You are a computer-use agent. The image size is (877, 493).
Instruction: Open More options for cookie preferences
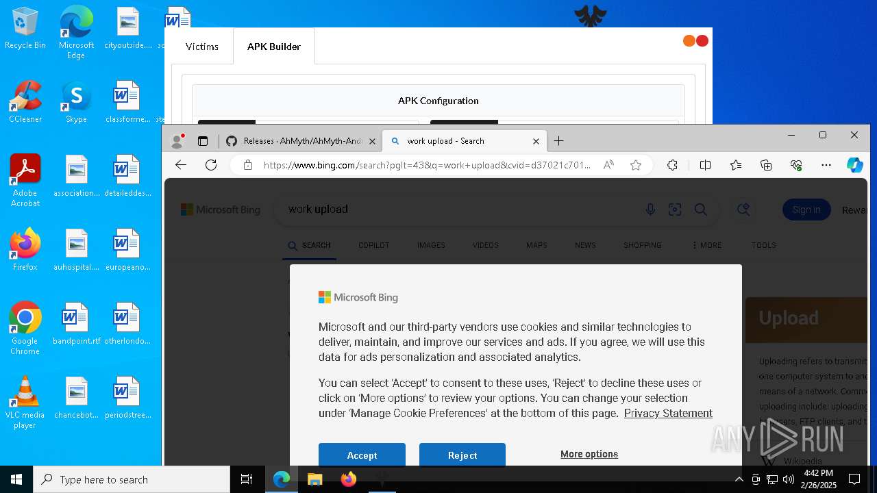click(x=589, y=454)
